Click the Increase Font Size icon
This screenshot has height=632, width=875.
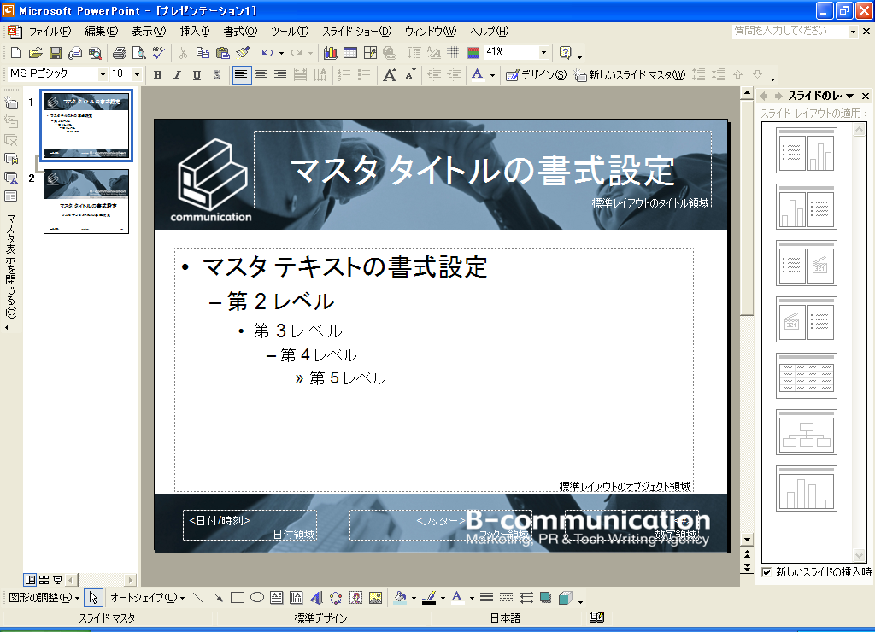pos(390,75)
